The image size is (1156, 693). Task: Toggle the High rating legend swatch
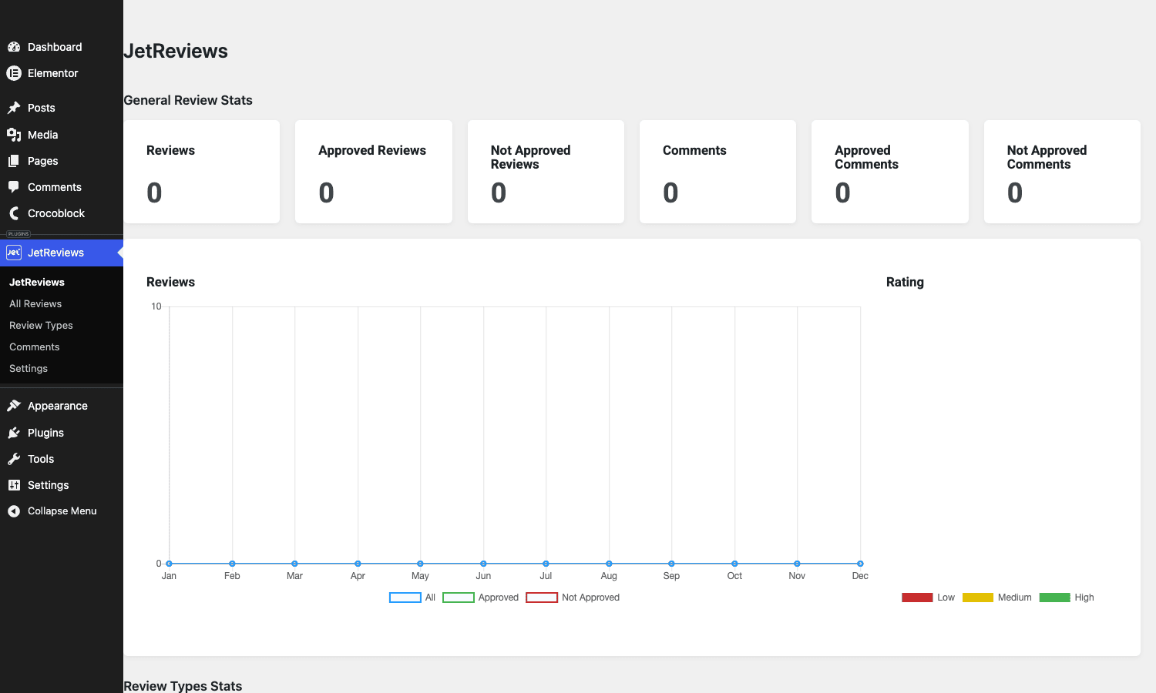1055,598
